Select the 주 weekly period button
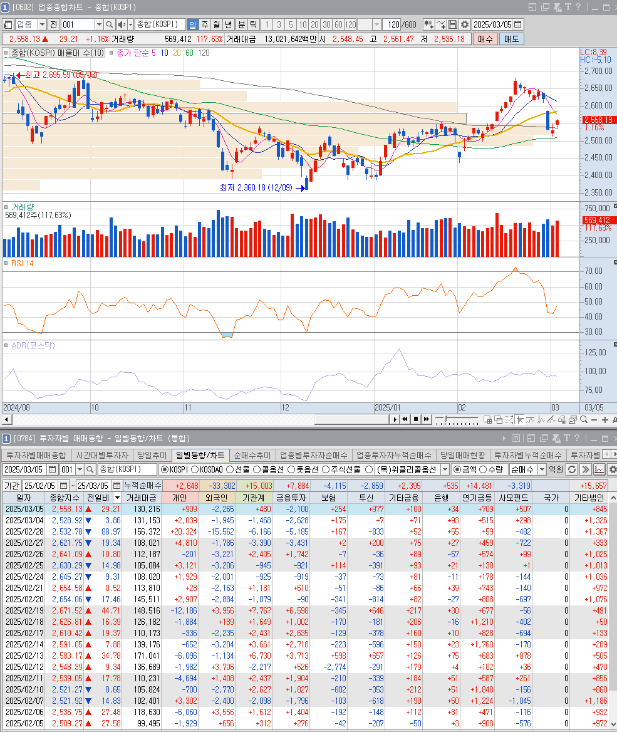 click(x=204, y=24)
